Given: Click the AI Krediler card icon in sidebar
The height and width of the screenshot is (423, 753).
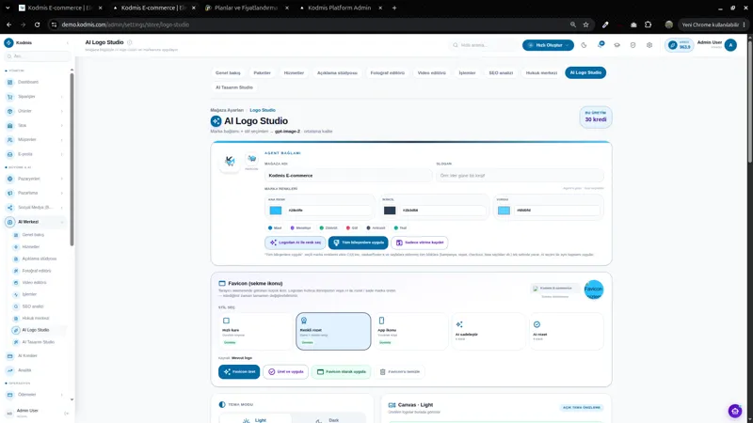Looking at the screenshot, I should pyautogui.click(x=10, y=356).
